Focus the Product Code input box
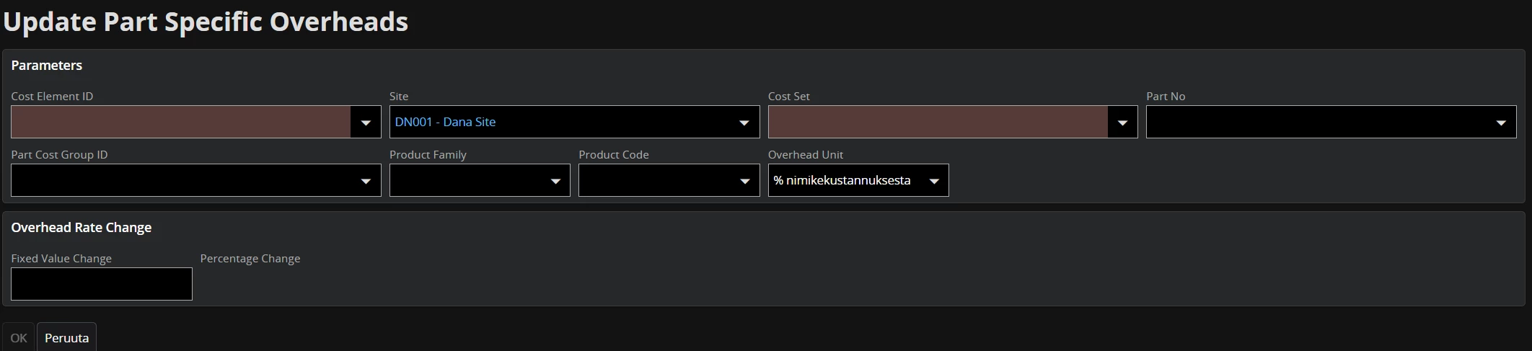 655,181
